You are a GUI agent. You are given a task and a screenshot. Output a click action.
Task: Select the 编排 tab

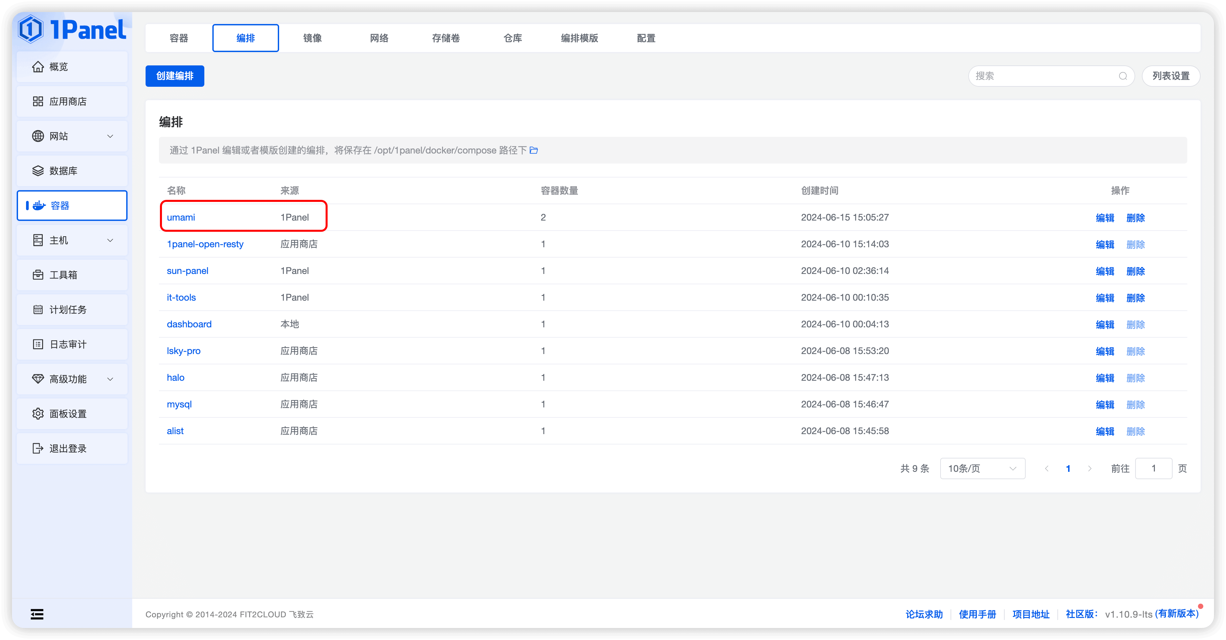tap(246, 38)
